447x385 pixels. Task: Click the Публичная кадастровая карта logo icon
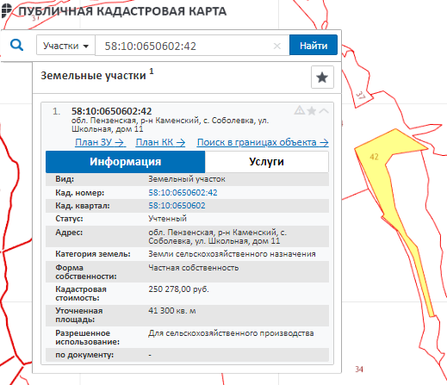(6, 10)
